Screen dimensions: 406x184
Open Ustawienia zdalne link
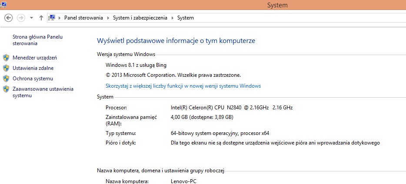pyautogui.click(x=33, y=68)
